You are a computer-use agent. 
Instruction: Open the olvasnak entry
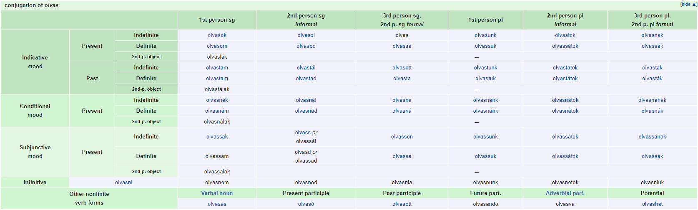[652, 35]
